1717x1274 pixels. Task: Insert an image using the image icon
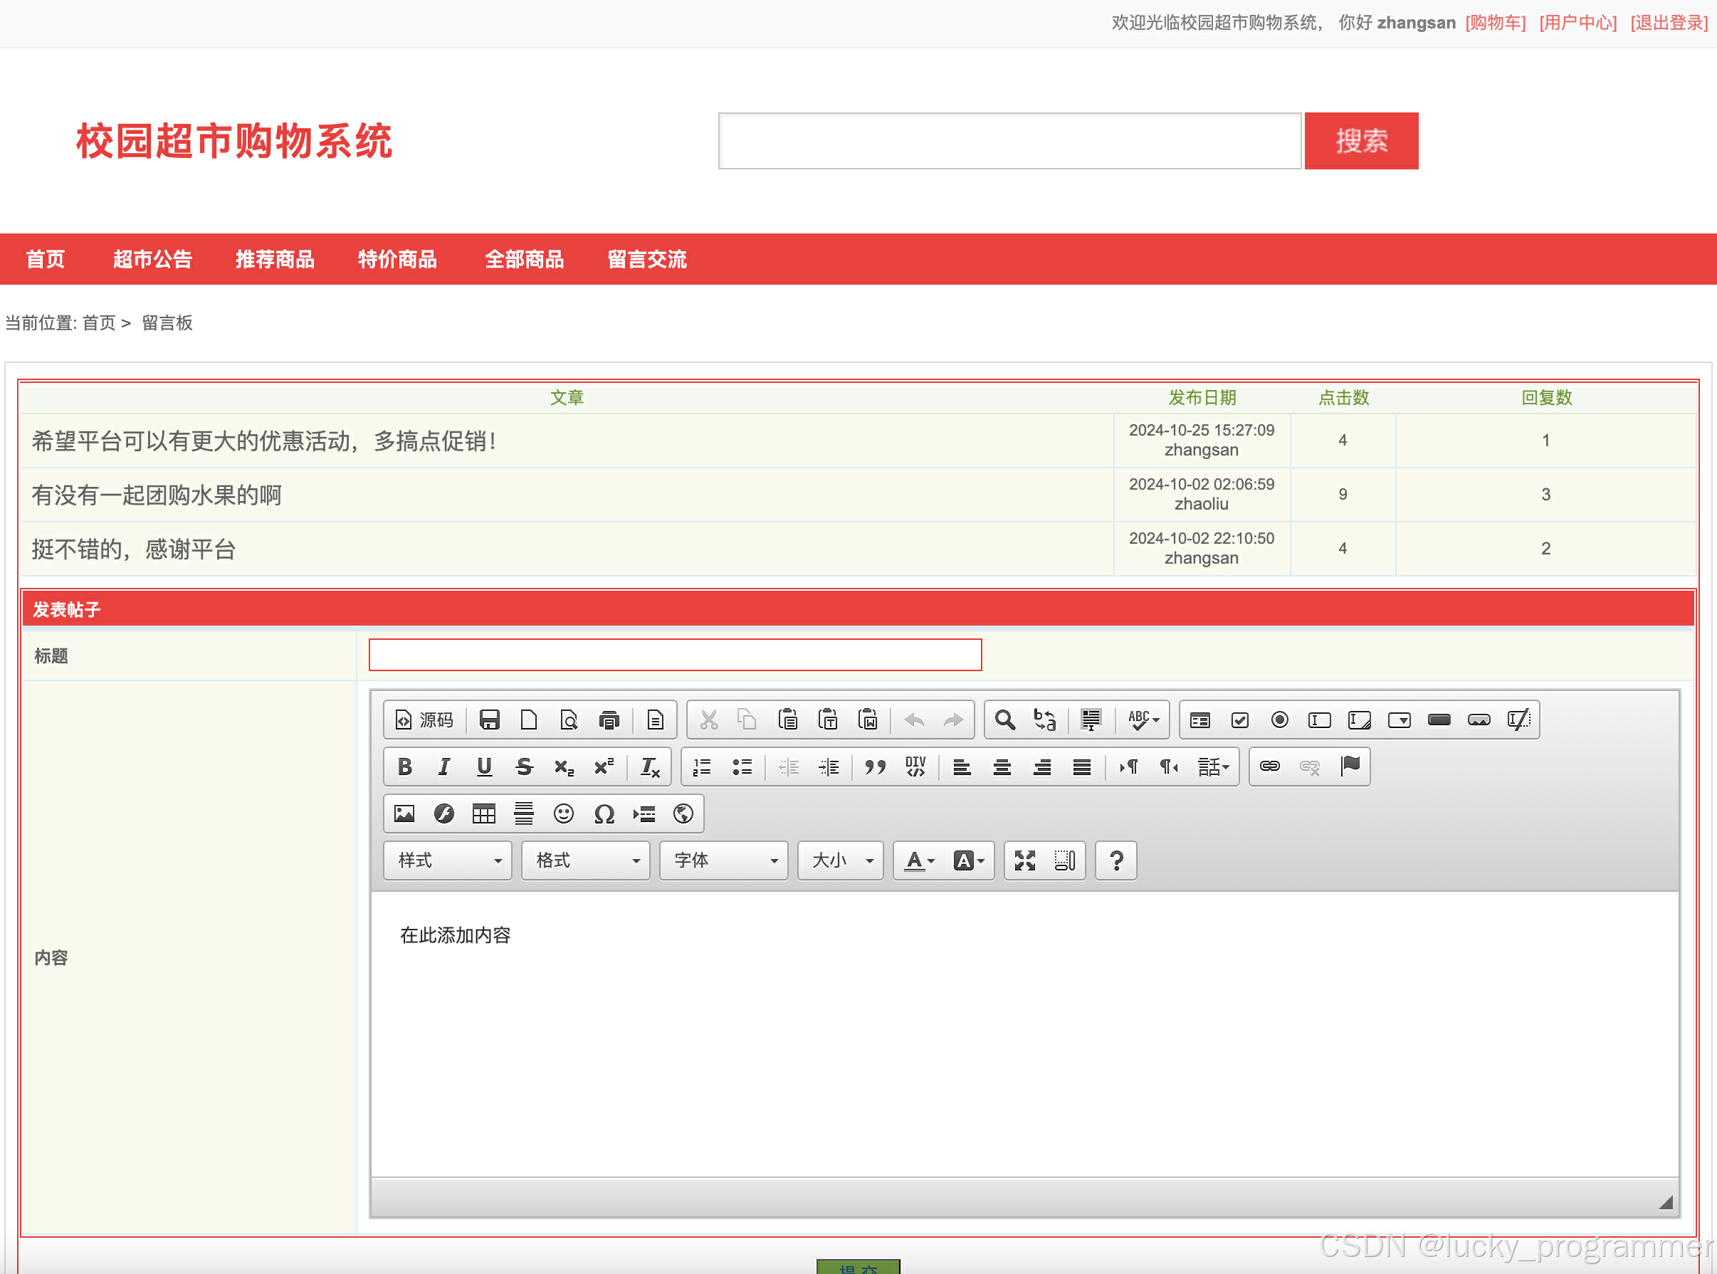pyautogui.click(x=404, y=814)
